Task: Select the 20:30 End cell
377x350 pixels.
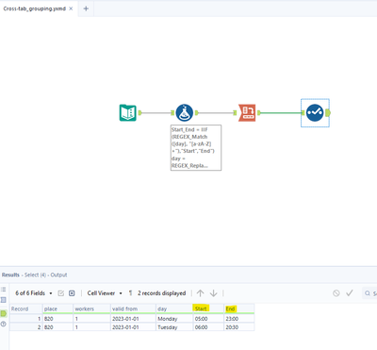Action: pos(239,327)
